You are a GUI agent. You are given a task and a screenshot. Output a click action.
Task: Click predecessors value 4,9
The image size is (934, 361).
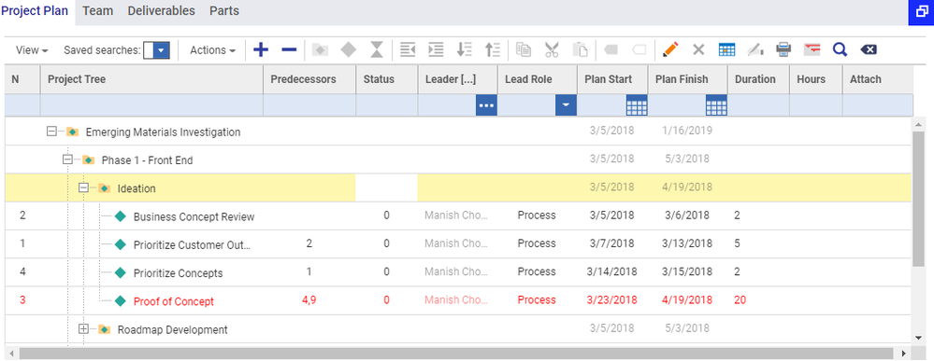(x=309, y=300)
